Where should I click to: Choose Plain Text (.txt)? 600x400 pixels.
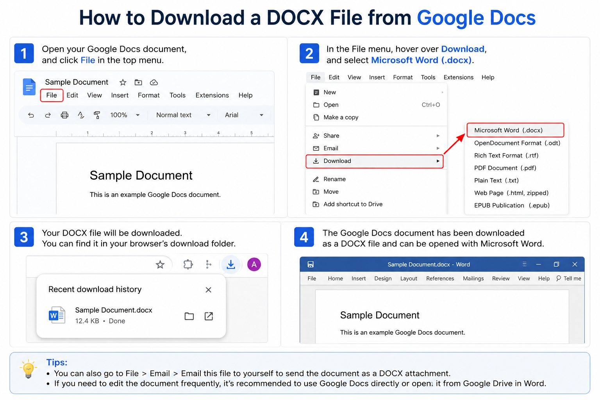click(x=517, y=180)
